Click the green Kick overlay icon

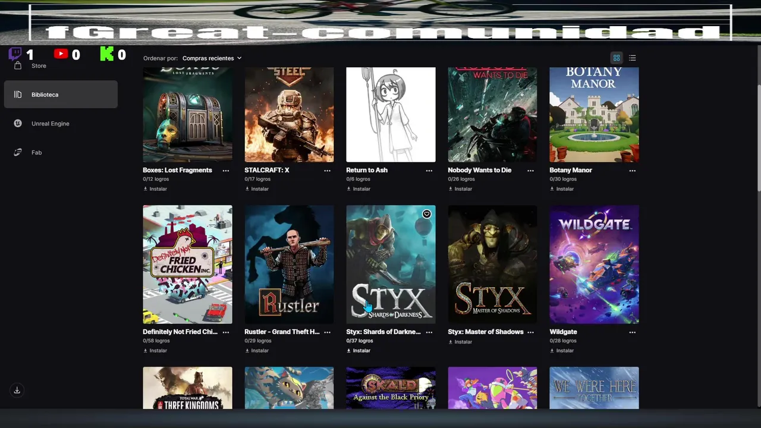[106, 54]
